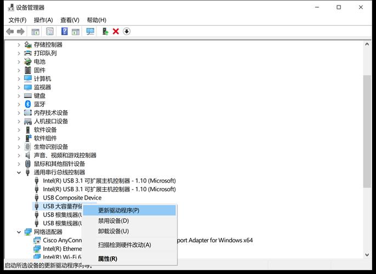Click the Forward arrow toolbar icon

(x=21, y=31)
